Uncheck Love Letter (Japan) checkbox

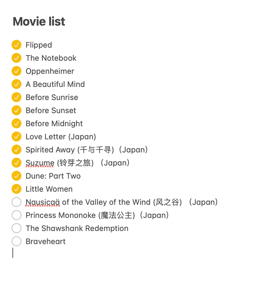coord(16,136)
